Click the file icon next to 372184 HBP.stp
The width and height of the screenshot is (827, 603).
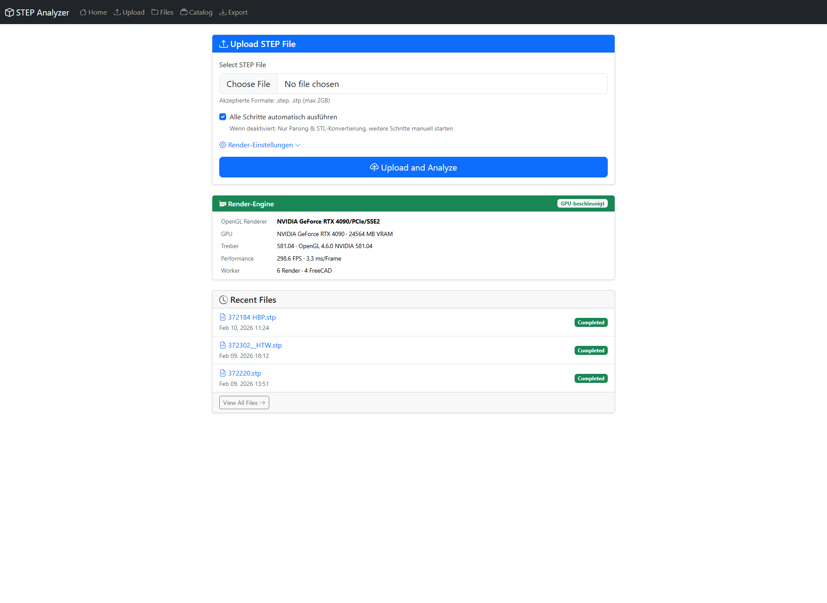(223, 317)
